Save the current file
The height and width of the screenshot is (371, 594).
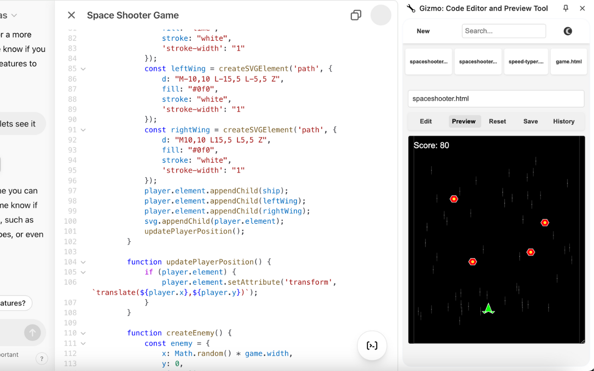530,121
